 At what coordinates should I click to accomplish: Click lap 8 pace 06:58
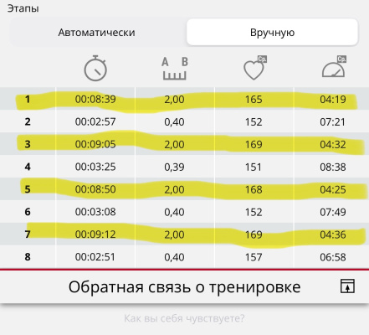pyautogui.click(x=333, y=257)
